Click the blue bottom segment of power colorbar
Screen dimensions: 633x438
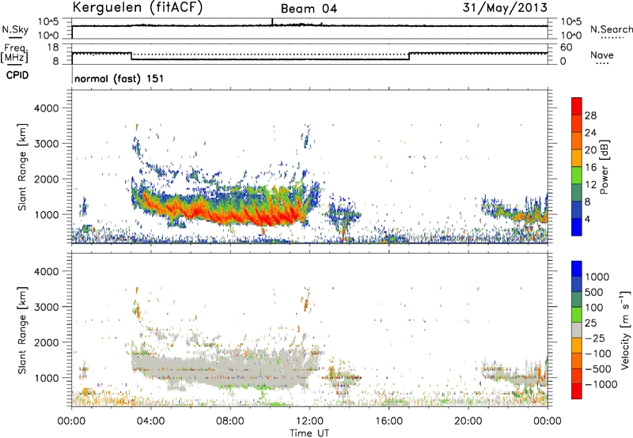click(x=577, y=227)
